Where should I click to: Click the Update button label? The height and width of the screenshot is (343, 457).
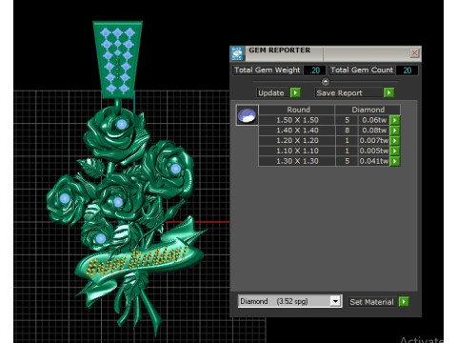[x=271, y=93]
